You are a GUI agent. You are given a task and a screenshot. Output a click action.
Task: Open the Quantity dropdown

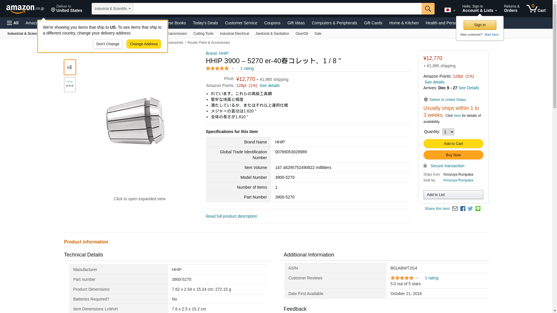click(448, 132)
